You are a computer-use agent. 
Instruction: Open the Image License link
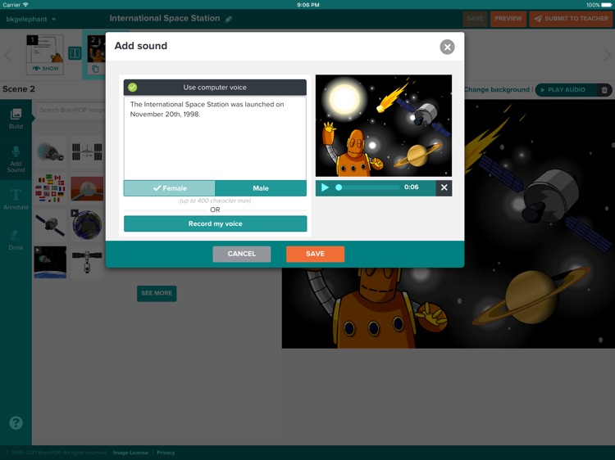(x=130, y=453)
